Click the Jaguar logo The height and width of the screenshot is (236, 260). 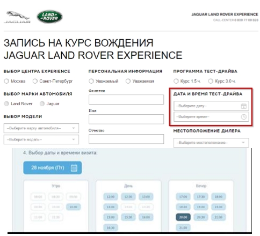17,17
